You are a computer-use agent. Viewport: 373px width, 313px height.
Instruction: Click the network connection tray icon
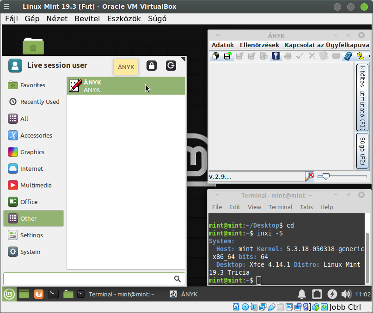coord(317,294)
